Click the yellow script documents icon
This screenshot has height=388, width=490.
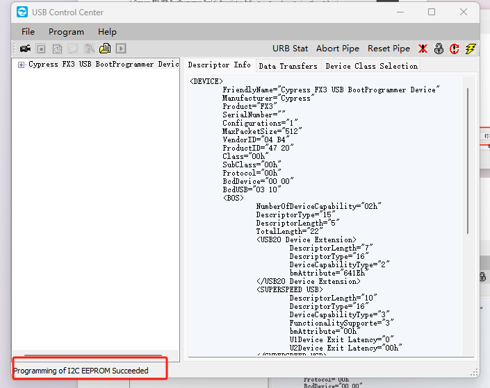click(105, 49)
